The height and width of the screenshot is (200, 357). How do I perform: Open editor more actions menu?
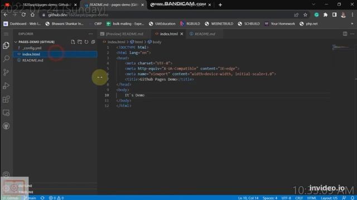pos(352,34)
